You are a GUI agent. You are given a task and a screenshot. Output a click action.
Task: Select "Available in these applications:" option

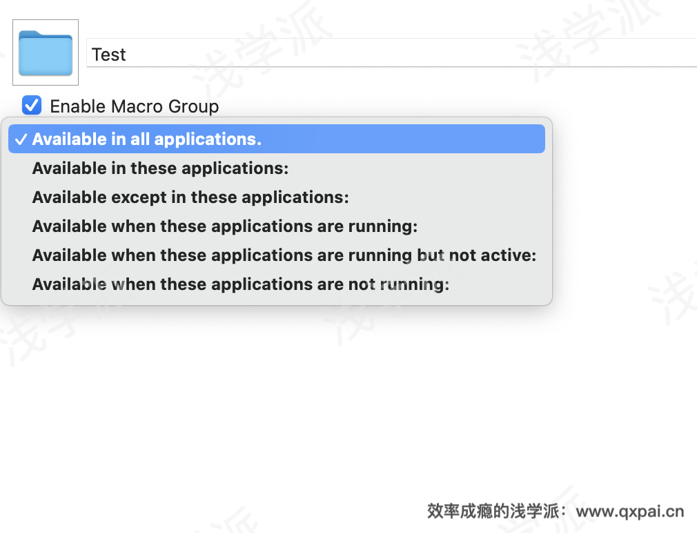point(160,168)
